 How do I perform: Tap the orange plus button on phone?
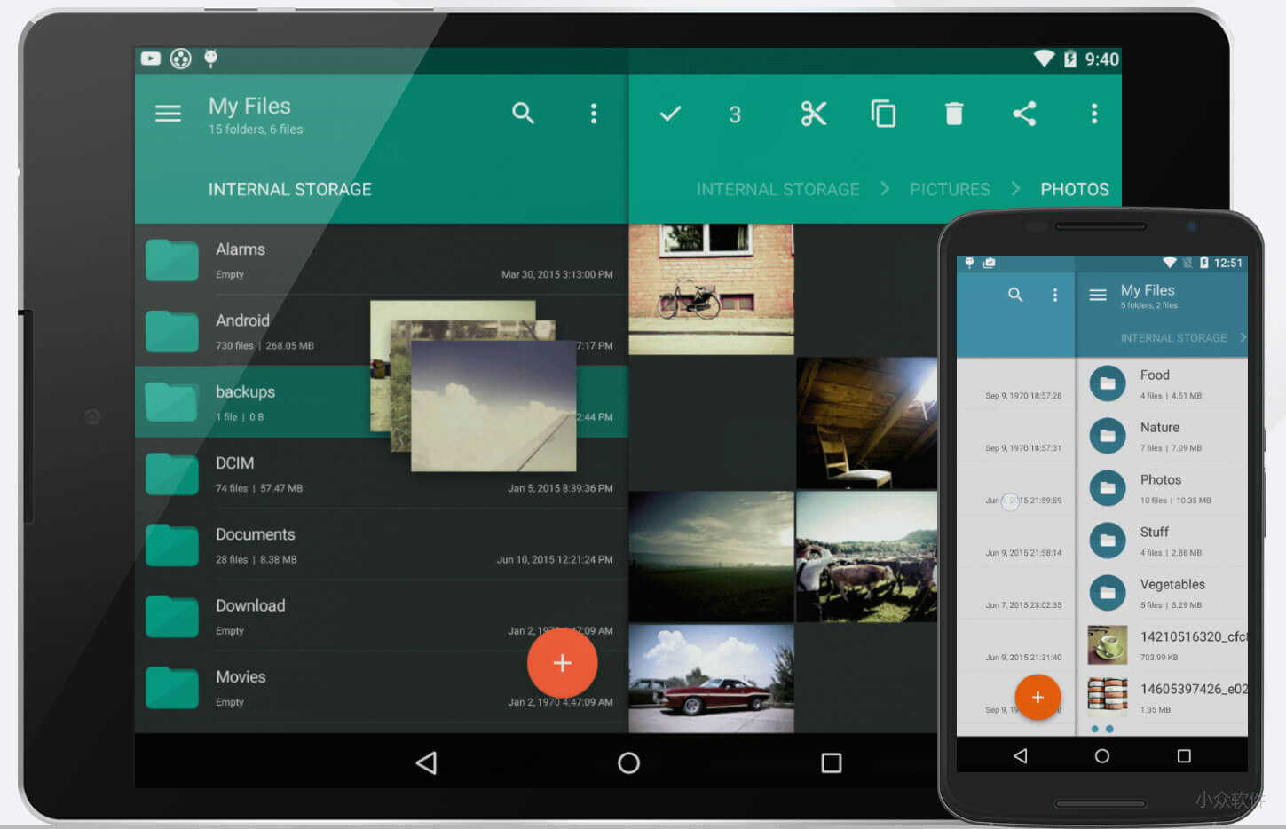1037,698
